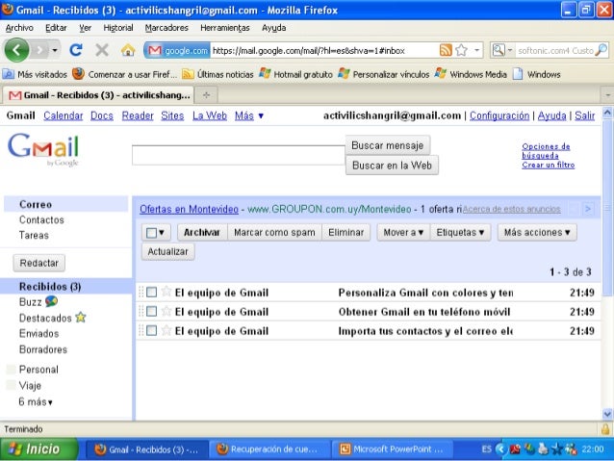The width and height of the screenshot is (614, 461).
Task: Open Más visitados bookmark
Action: coord(36,74)
